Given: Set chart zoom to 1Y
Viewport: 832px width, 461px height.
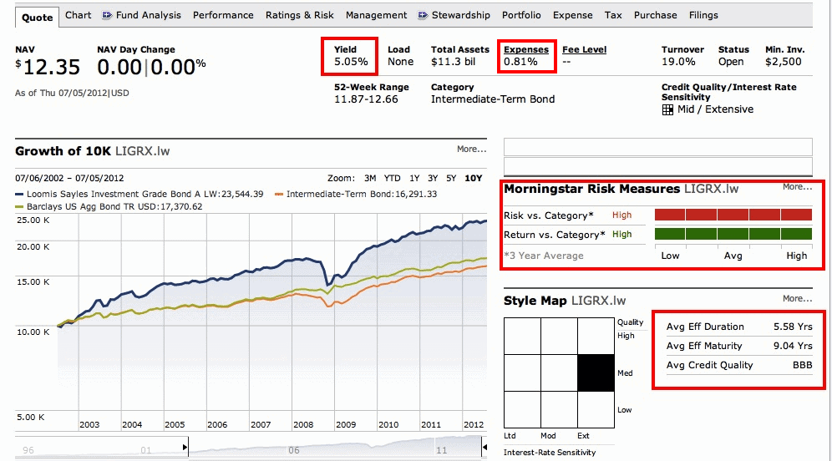Looking at the screenshot, I should pos(414,178).
